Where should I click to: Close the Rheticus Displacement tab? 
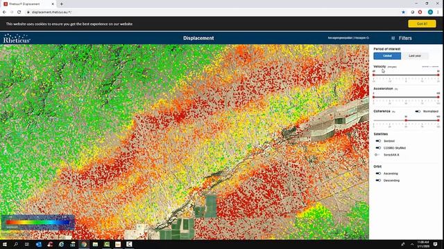point(53,4)
